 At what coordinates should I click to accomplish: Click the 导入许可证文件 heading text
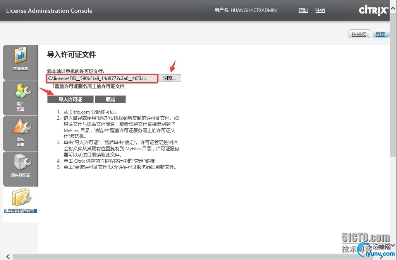(x=71, y=54)
